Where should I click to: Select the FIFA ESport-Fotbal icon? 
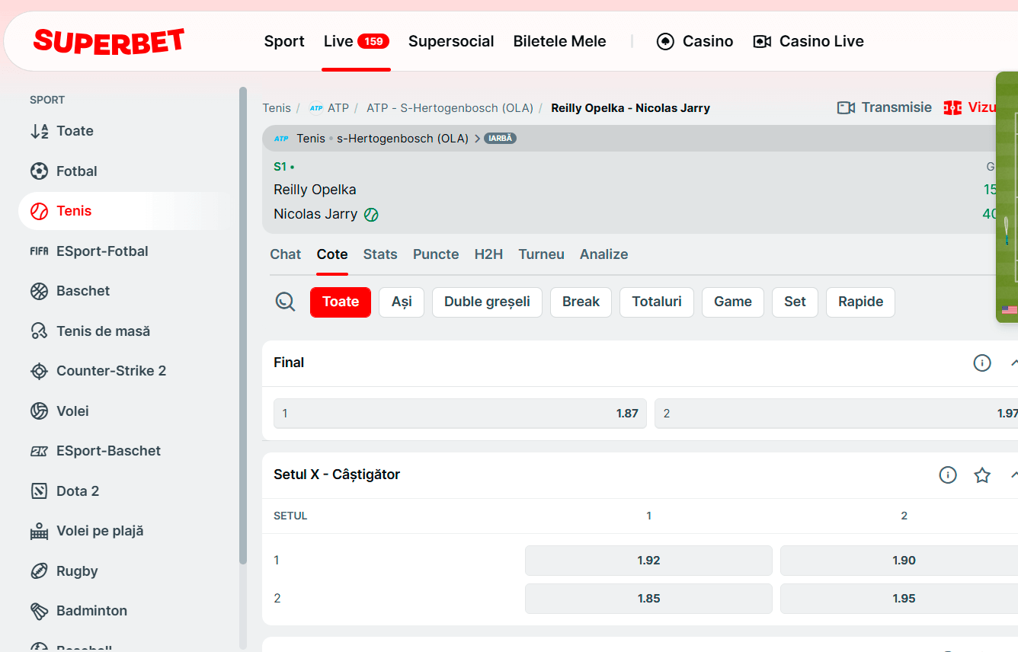click(x=39, y=251)
